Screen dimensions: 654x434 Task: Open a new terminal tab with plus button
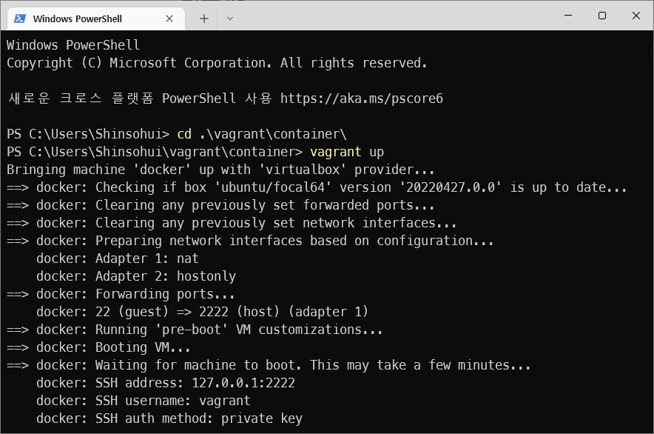[203, 18]
